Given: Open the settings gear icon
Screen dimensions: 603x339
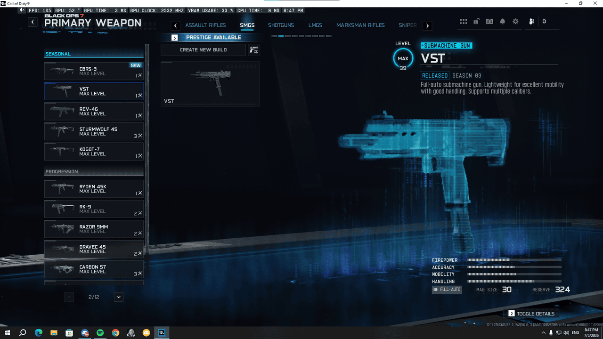Looking at the screenshot, I should [x=515, y=22].
